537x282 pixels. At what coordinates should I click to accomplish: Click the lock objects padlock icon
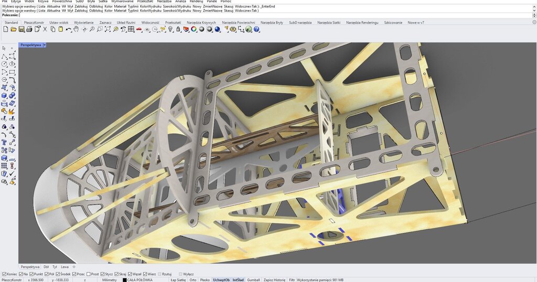click(x=178, y=29)
